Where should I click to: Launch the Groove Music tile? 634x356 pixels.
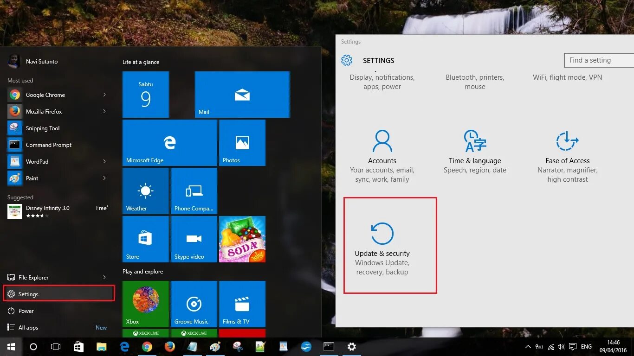click(x=194, y=304)
